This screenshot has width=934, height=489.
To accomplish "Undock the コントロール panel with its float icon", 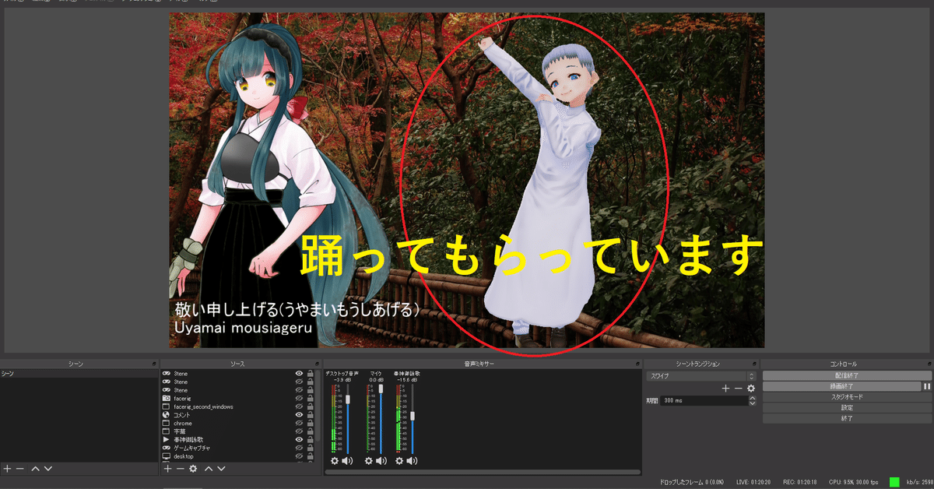I will 929,364.
